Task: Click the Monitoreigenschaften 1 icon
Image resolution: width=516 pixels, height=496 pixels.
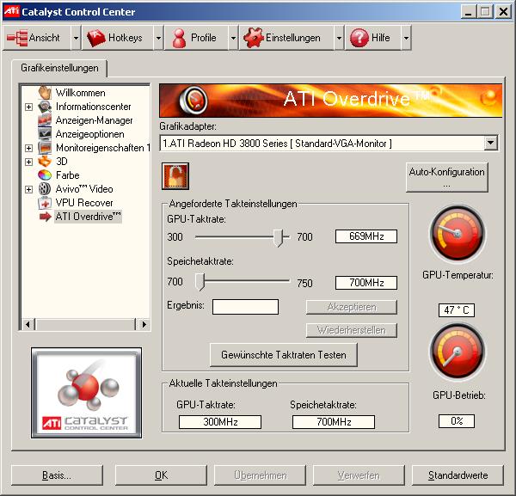Action: [45, 148]
